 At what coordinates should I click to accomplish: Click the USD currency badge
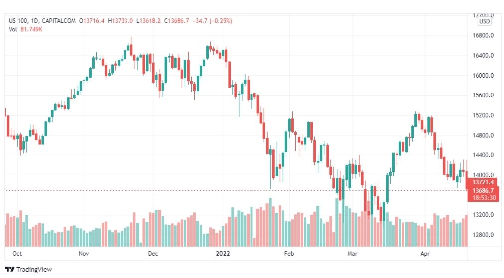pos(484,21)
